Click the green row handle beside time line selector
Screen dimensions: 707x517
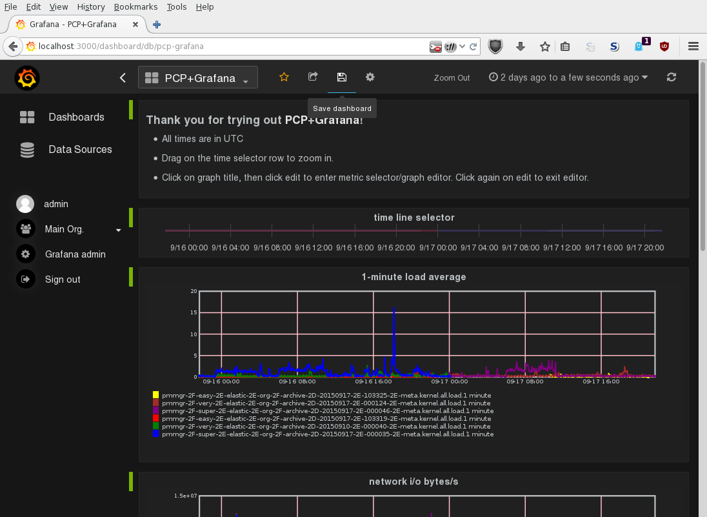coord(131,218)
